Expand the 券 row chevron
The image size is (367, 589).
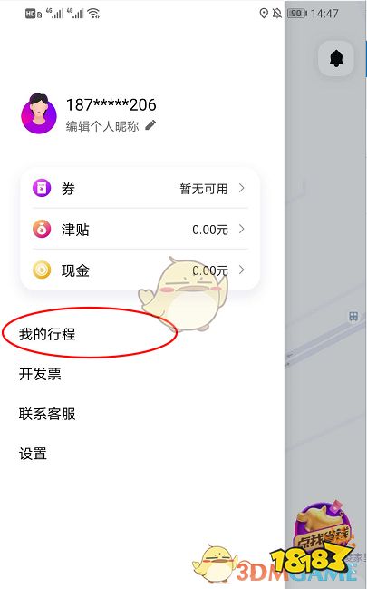point(242,188)
